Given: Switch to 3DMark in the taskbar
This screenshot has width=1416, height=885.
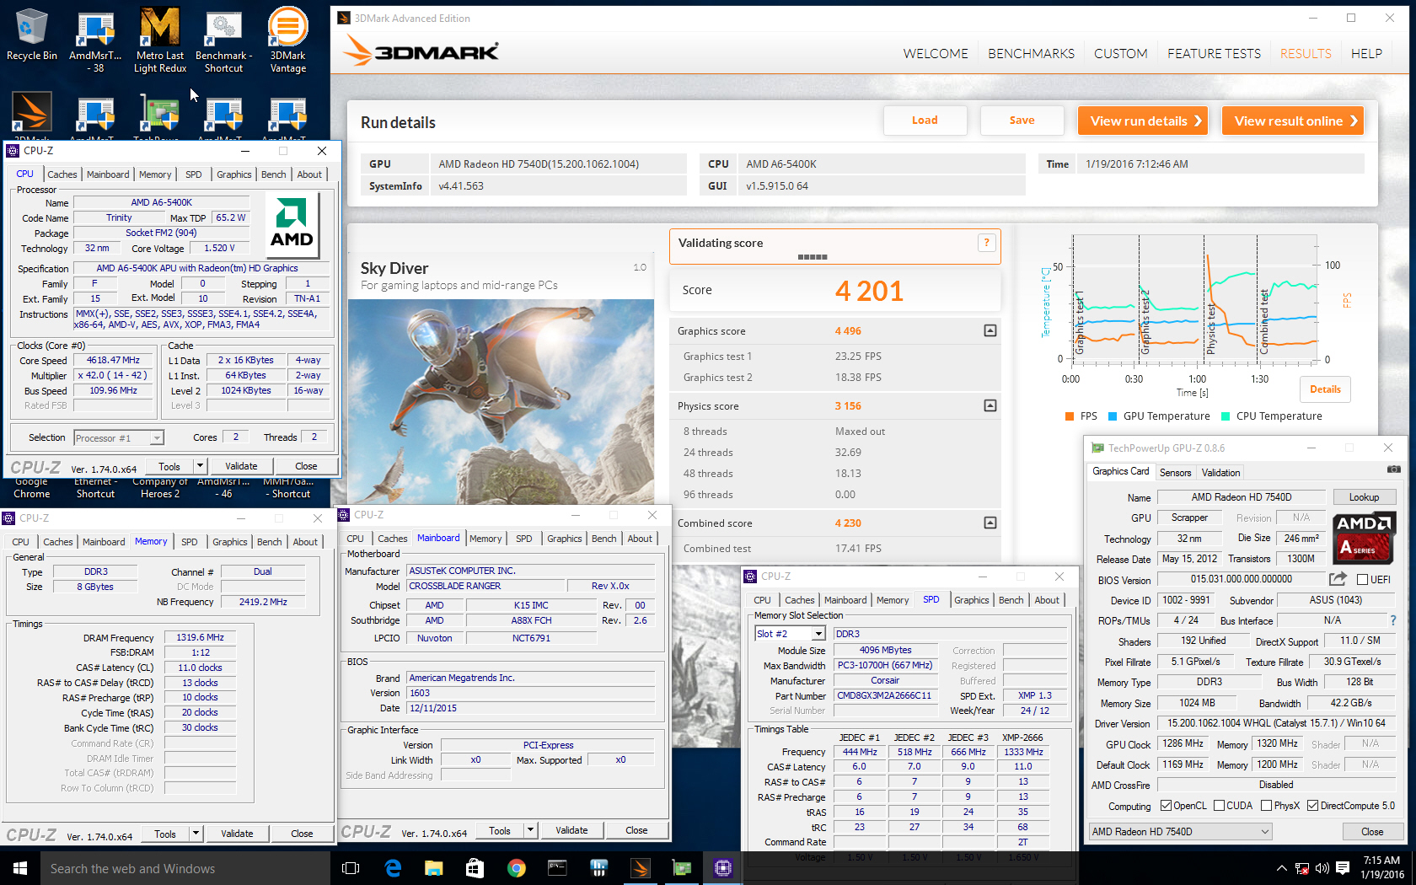Looking at the screenshot, I should pos(640,868).
